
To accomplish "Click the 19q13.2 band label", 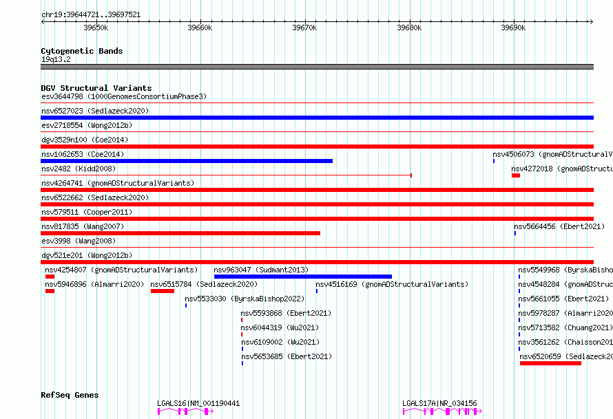I will pos(56,59).
